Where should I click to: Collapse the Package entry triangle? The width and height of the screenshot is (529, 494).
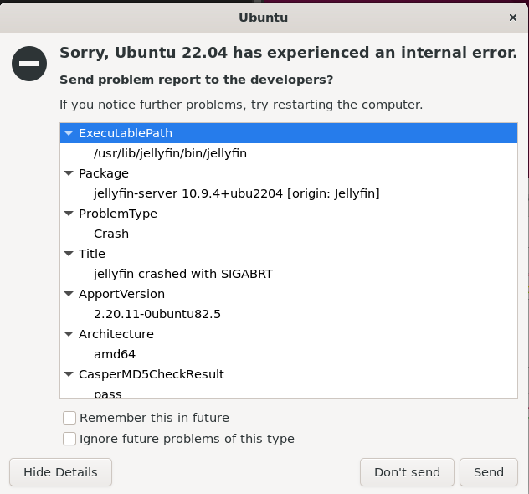[69, 173]
